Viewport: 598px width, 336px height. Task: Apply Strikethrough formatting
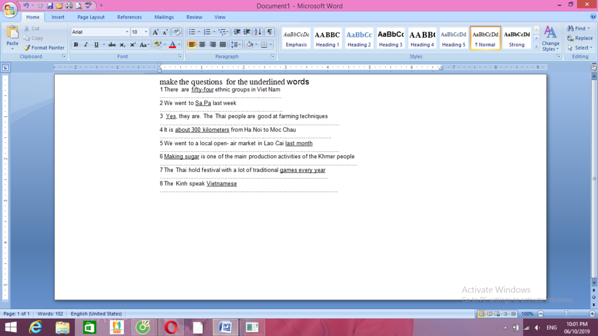(112, 44)
